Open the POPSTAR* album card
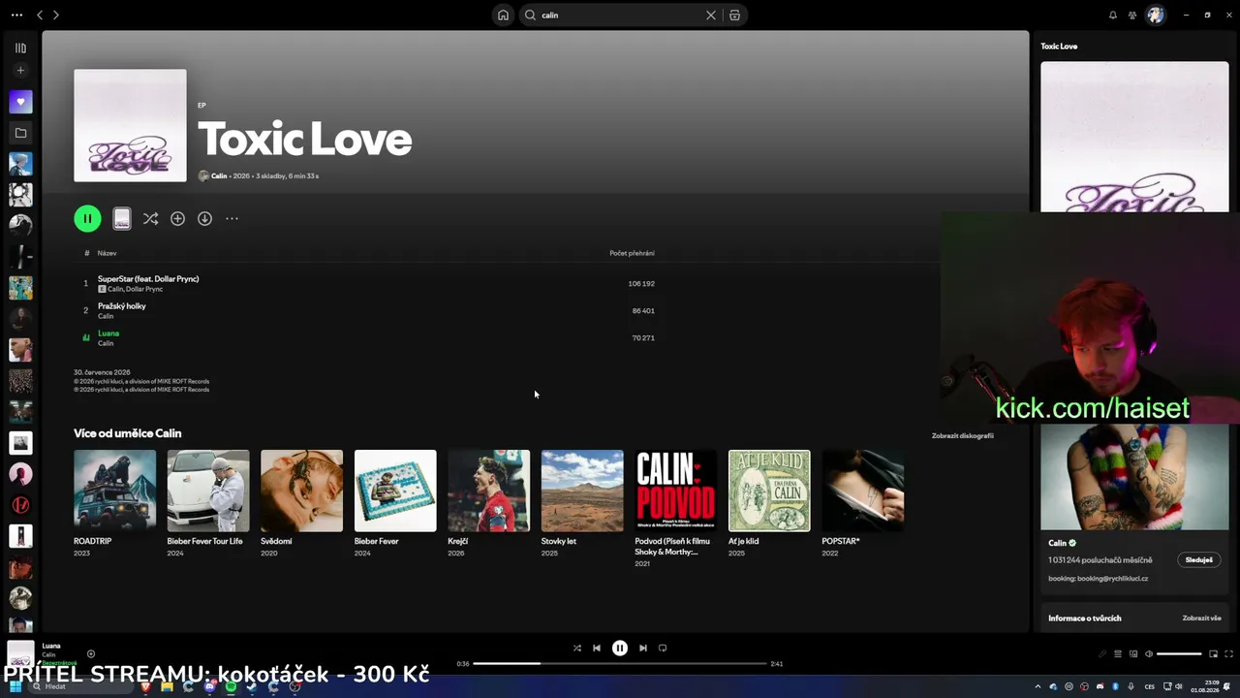 [863, 502]
